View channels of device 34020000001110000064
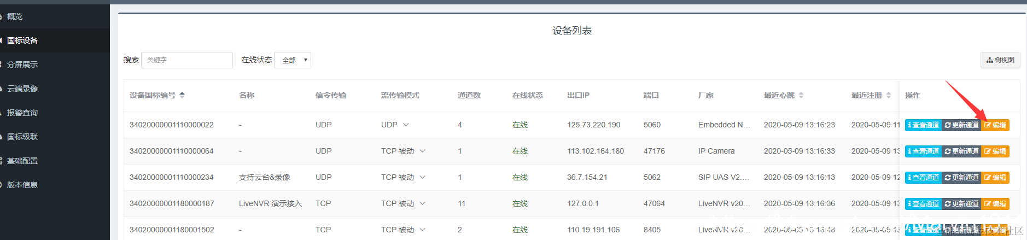This screenshot has height=240, width=1027. [923, 151]
